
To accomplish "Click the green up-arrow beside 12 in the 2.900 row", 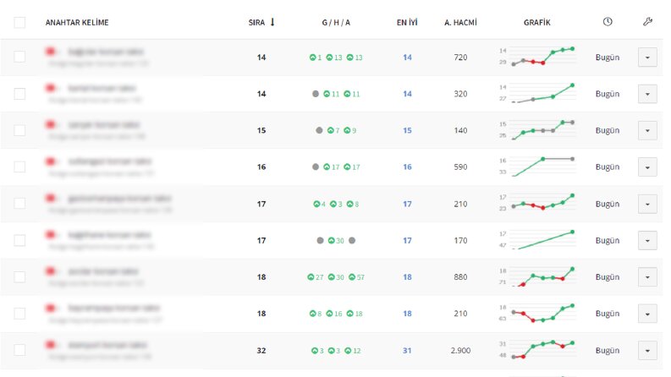I will [x=348, y=351].
